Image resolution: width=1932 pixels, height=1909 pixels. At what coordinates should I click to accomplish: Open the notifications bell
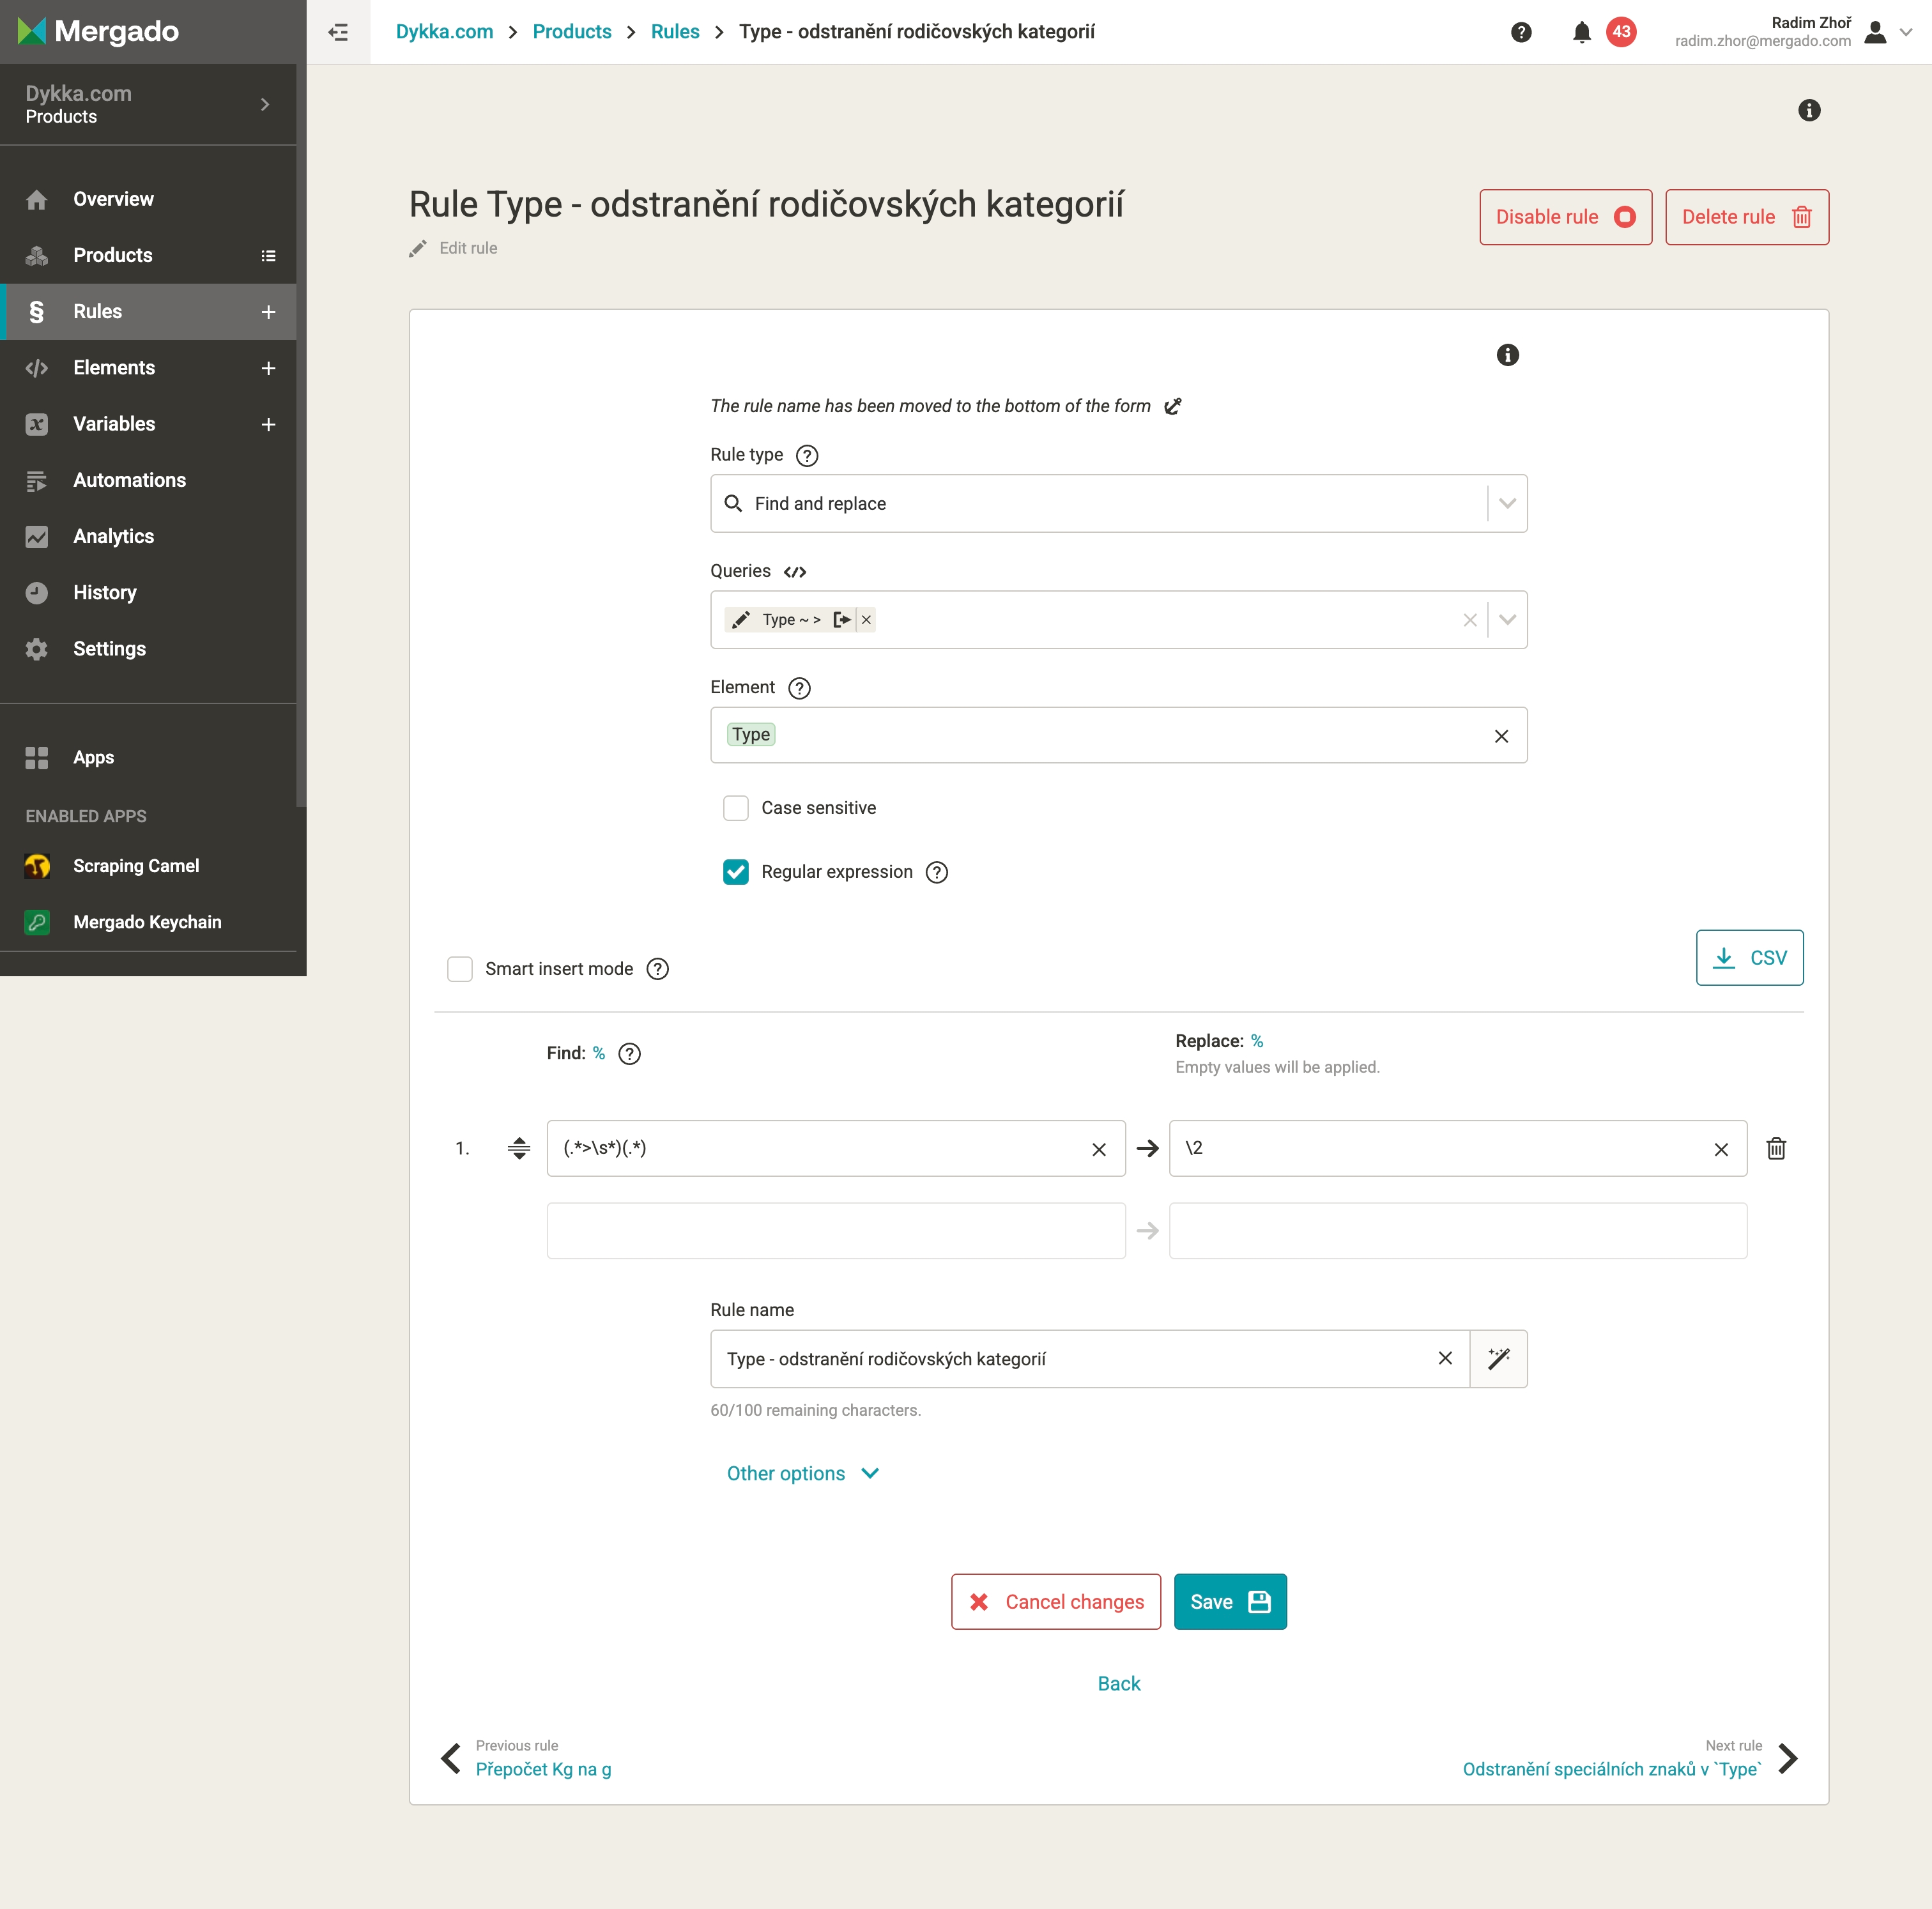tap(1581, 32)
